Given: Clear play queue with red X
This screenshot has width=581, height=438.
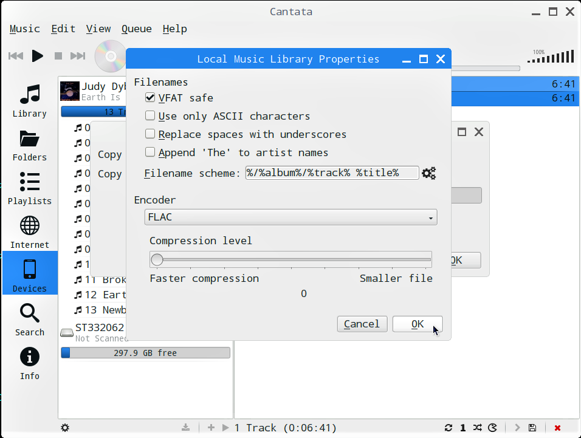Looking at the screenshot, I should (x=557, y=428).
